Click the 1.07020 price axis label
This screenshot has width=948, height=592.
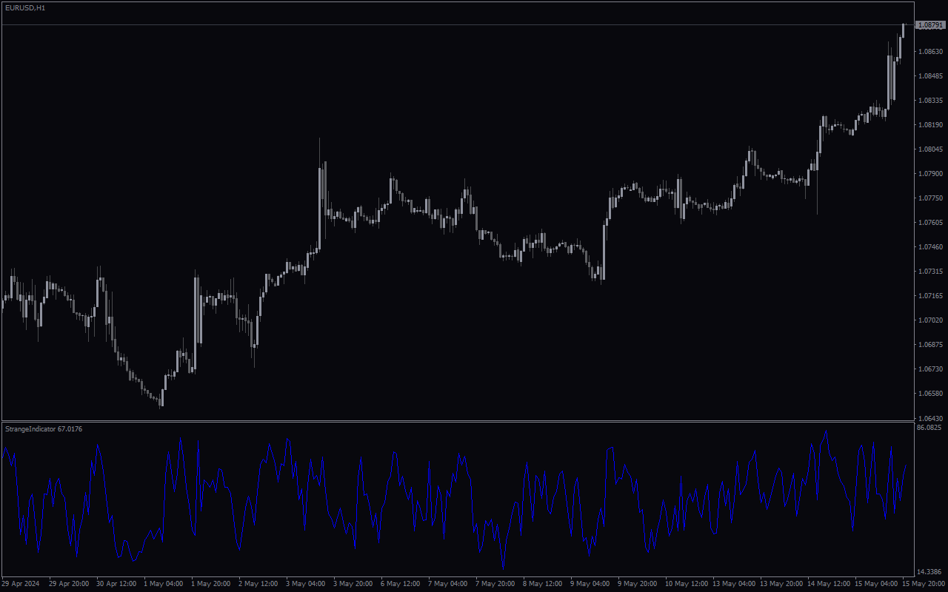(x=930, y=320)
